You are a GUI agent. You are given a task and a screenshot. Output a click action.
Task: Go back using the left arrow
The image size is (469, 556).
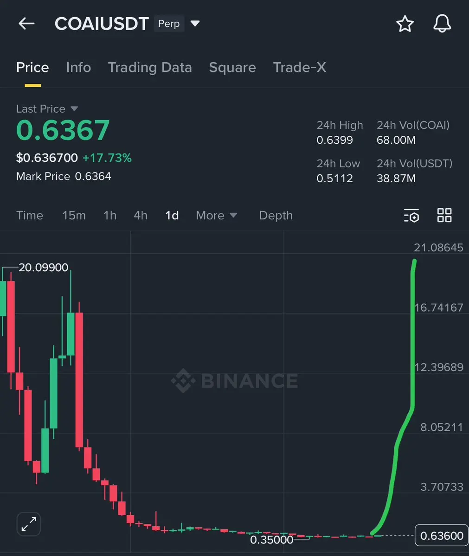point(26,24)
